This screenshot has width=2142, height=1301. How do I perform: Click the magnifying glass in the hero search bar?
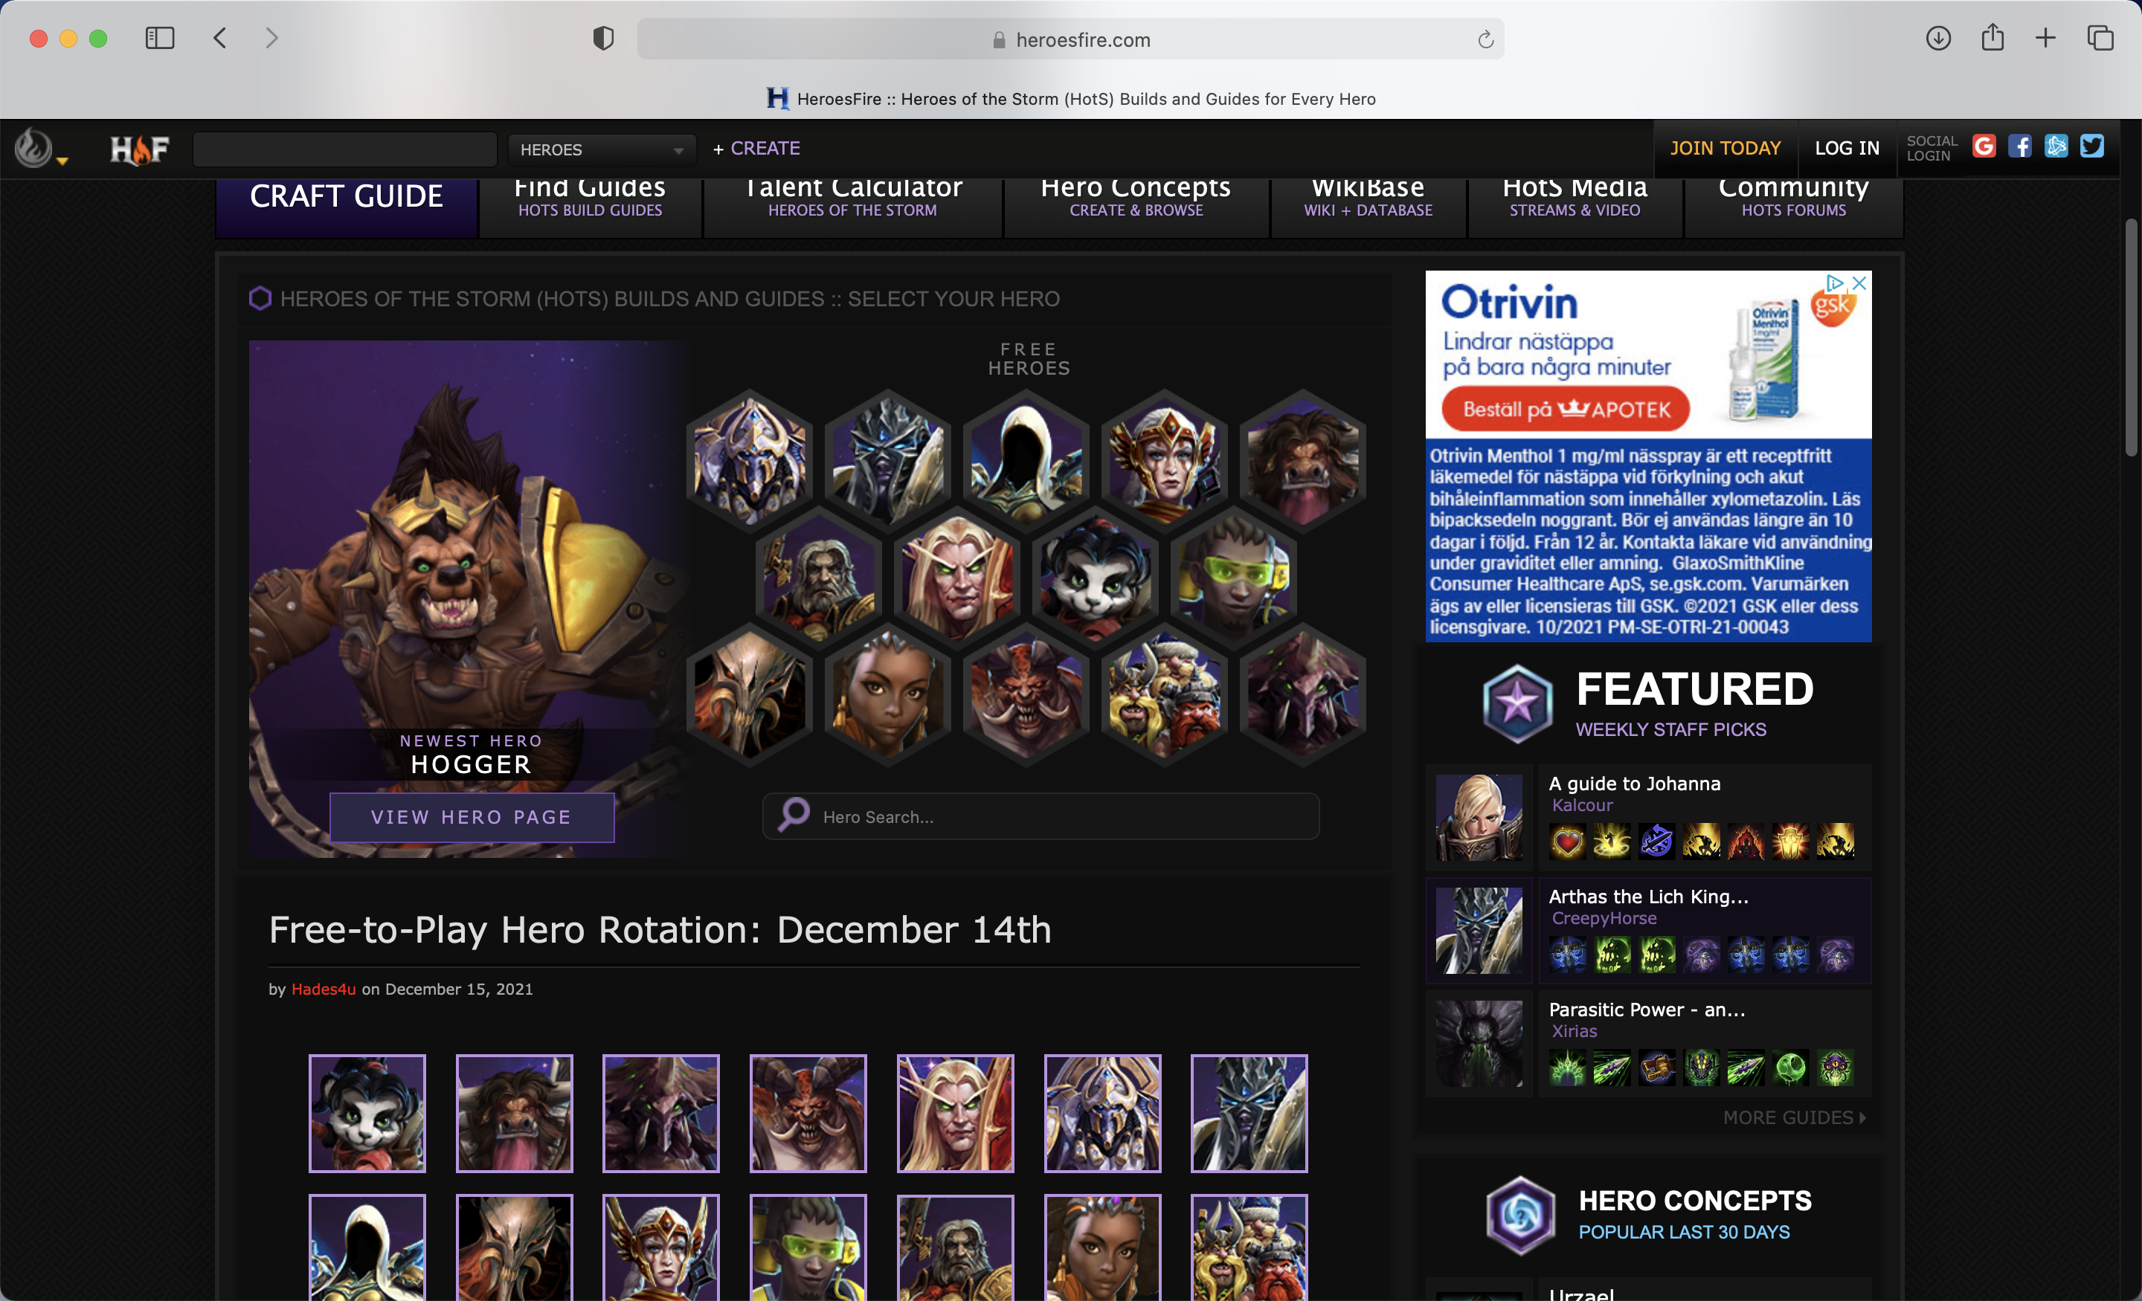792,816
